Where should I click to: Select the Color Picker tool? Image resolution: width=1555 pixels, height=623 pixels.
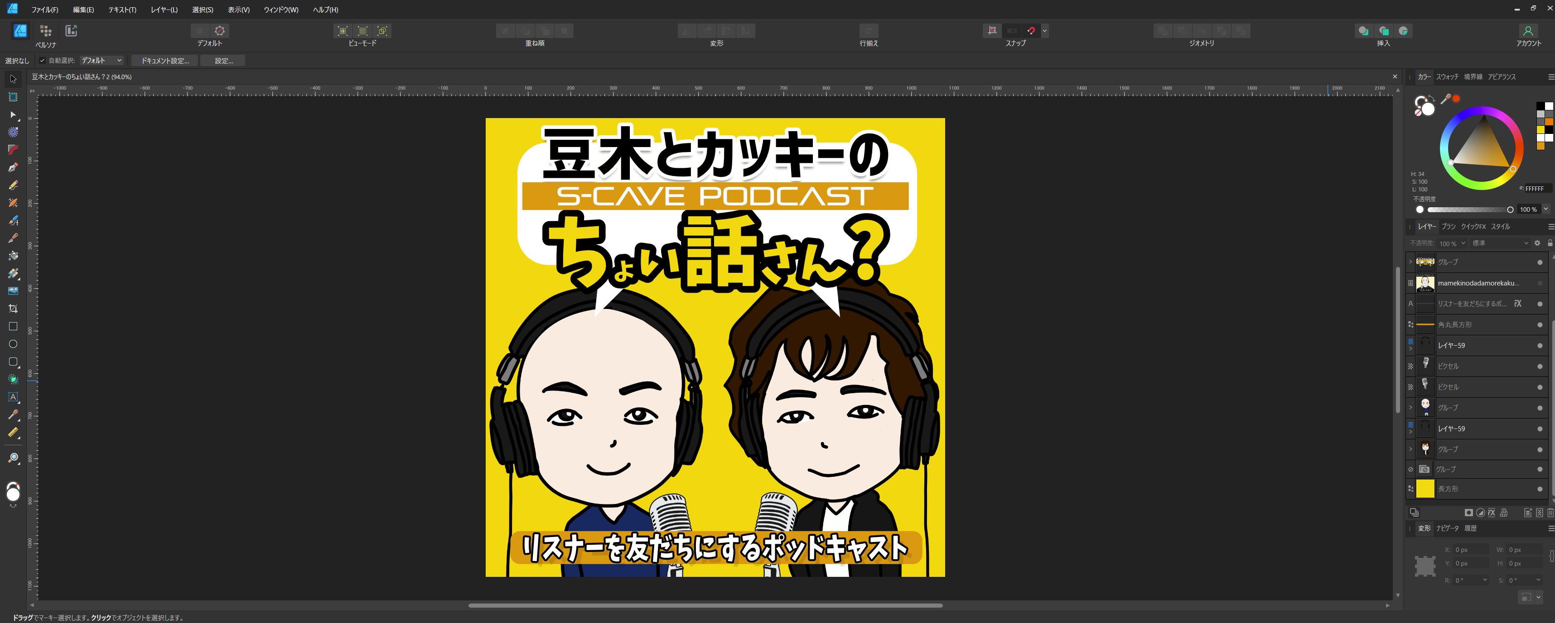tap(12, 414)
